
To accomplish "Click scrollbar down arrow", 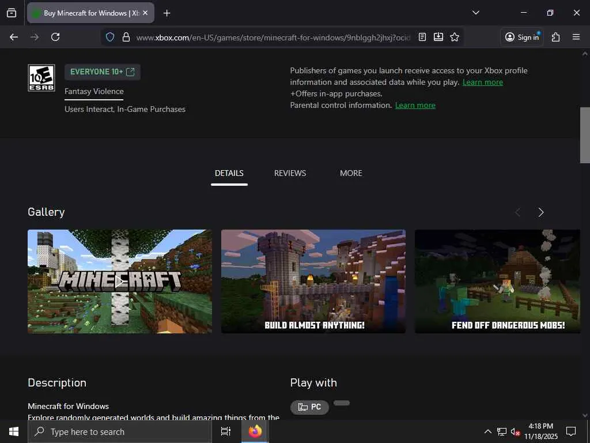I will tap(585, 415).
